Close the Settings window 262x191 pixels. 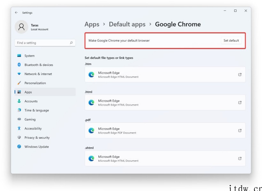(246, 11)
